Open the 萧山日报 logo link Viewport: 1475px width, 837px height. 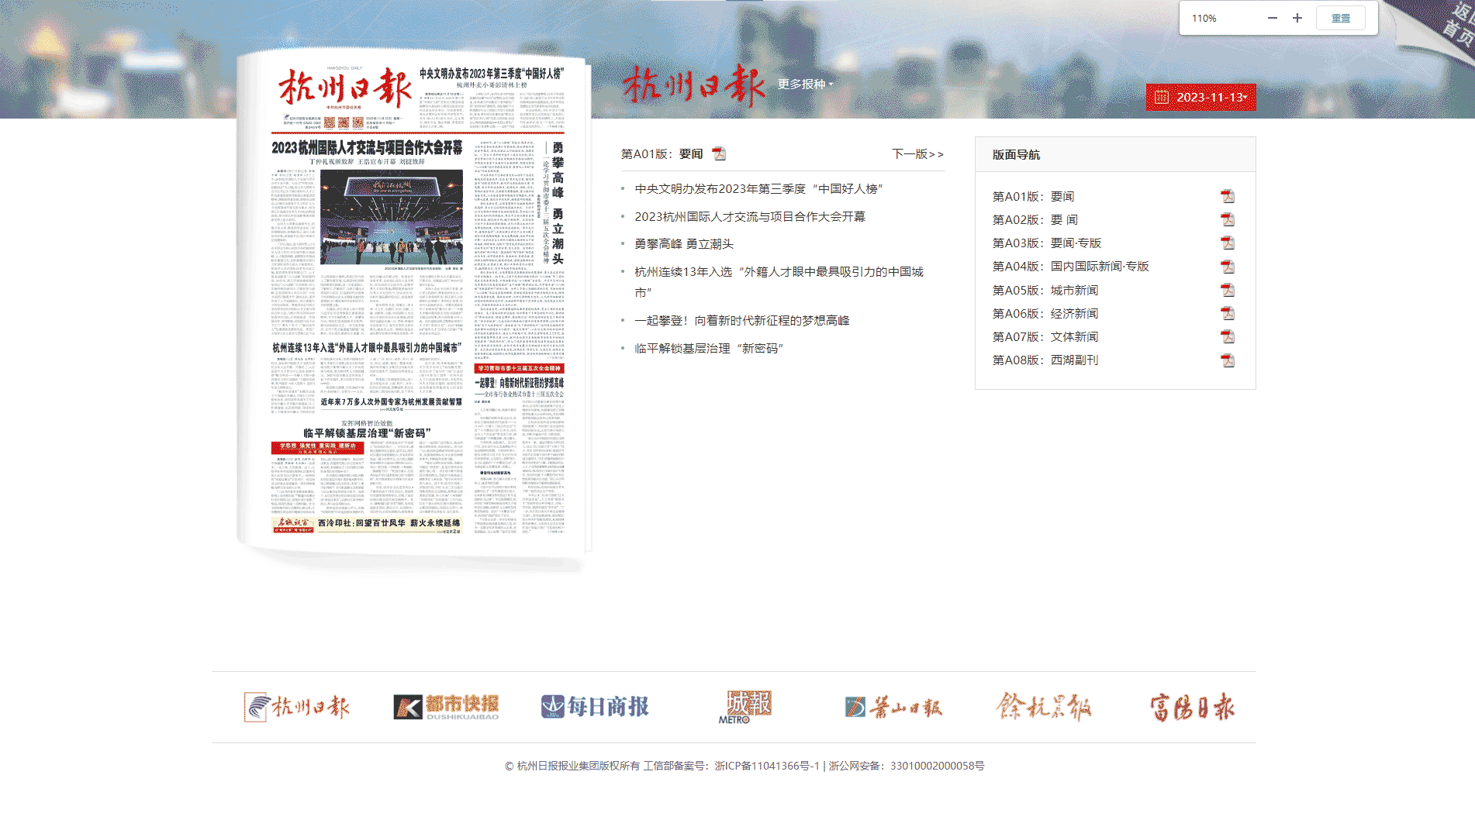[x=893, y=707]
